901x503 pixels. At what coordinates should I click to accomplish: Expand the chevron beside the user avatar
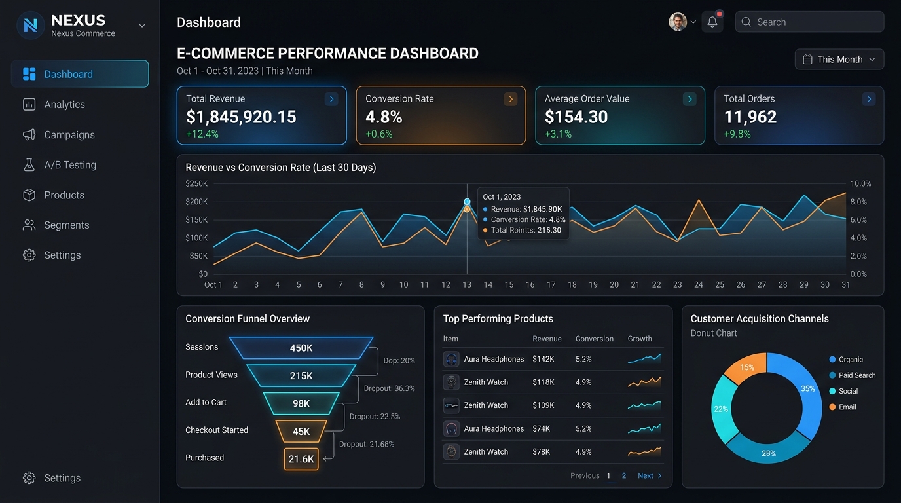(x=693, y=22)
